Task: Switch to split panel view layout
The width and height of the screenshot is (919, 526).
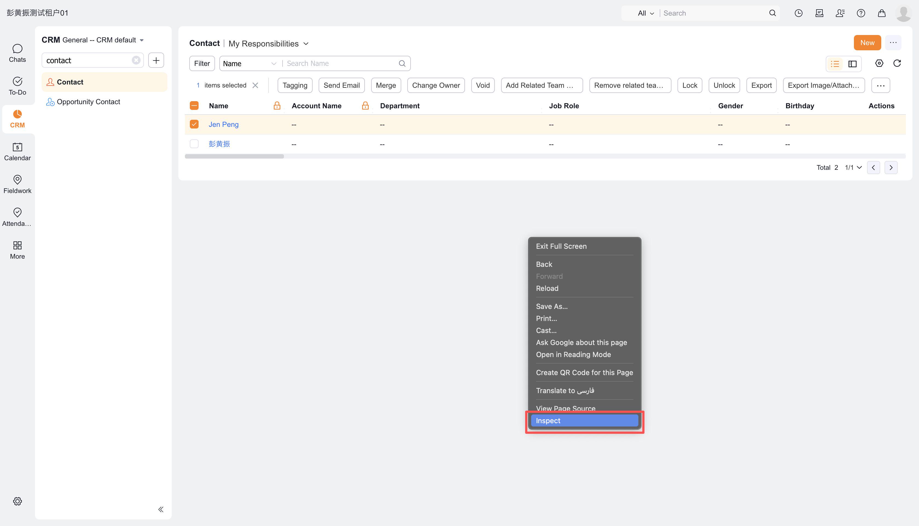Action: (853, 64)
